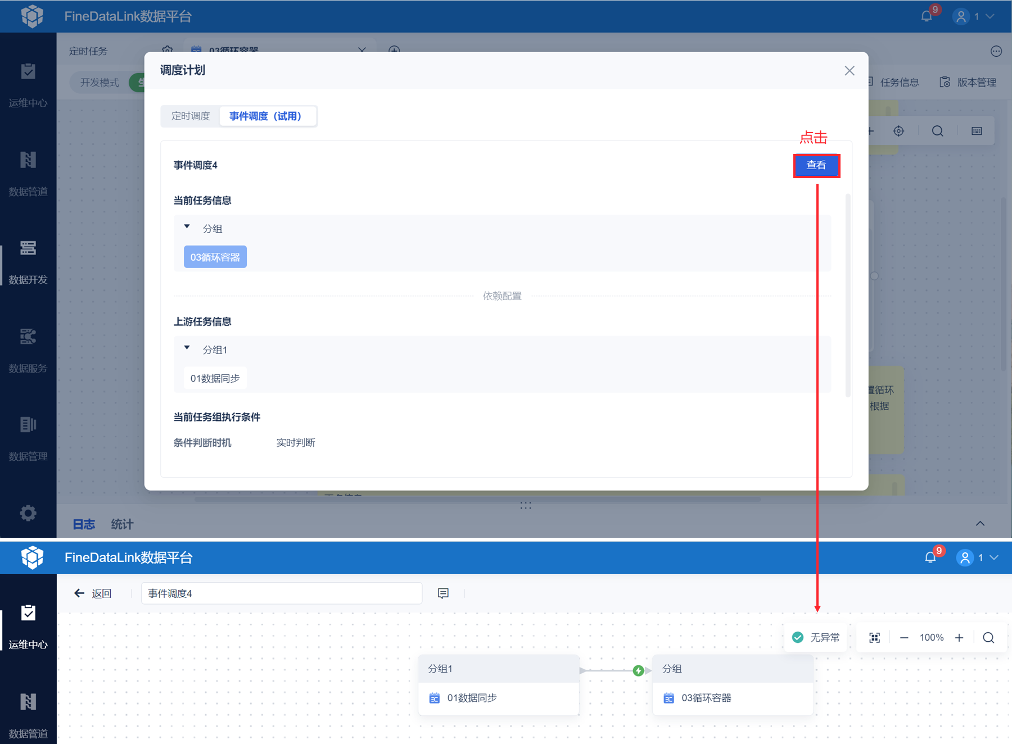Screen dimensions: 1012x744
Task: Click FineDataLink logo in top header
Action: point(32,16)
